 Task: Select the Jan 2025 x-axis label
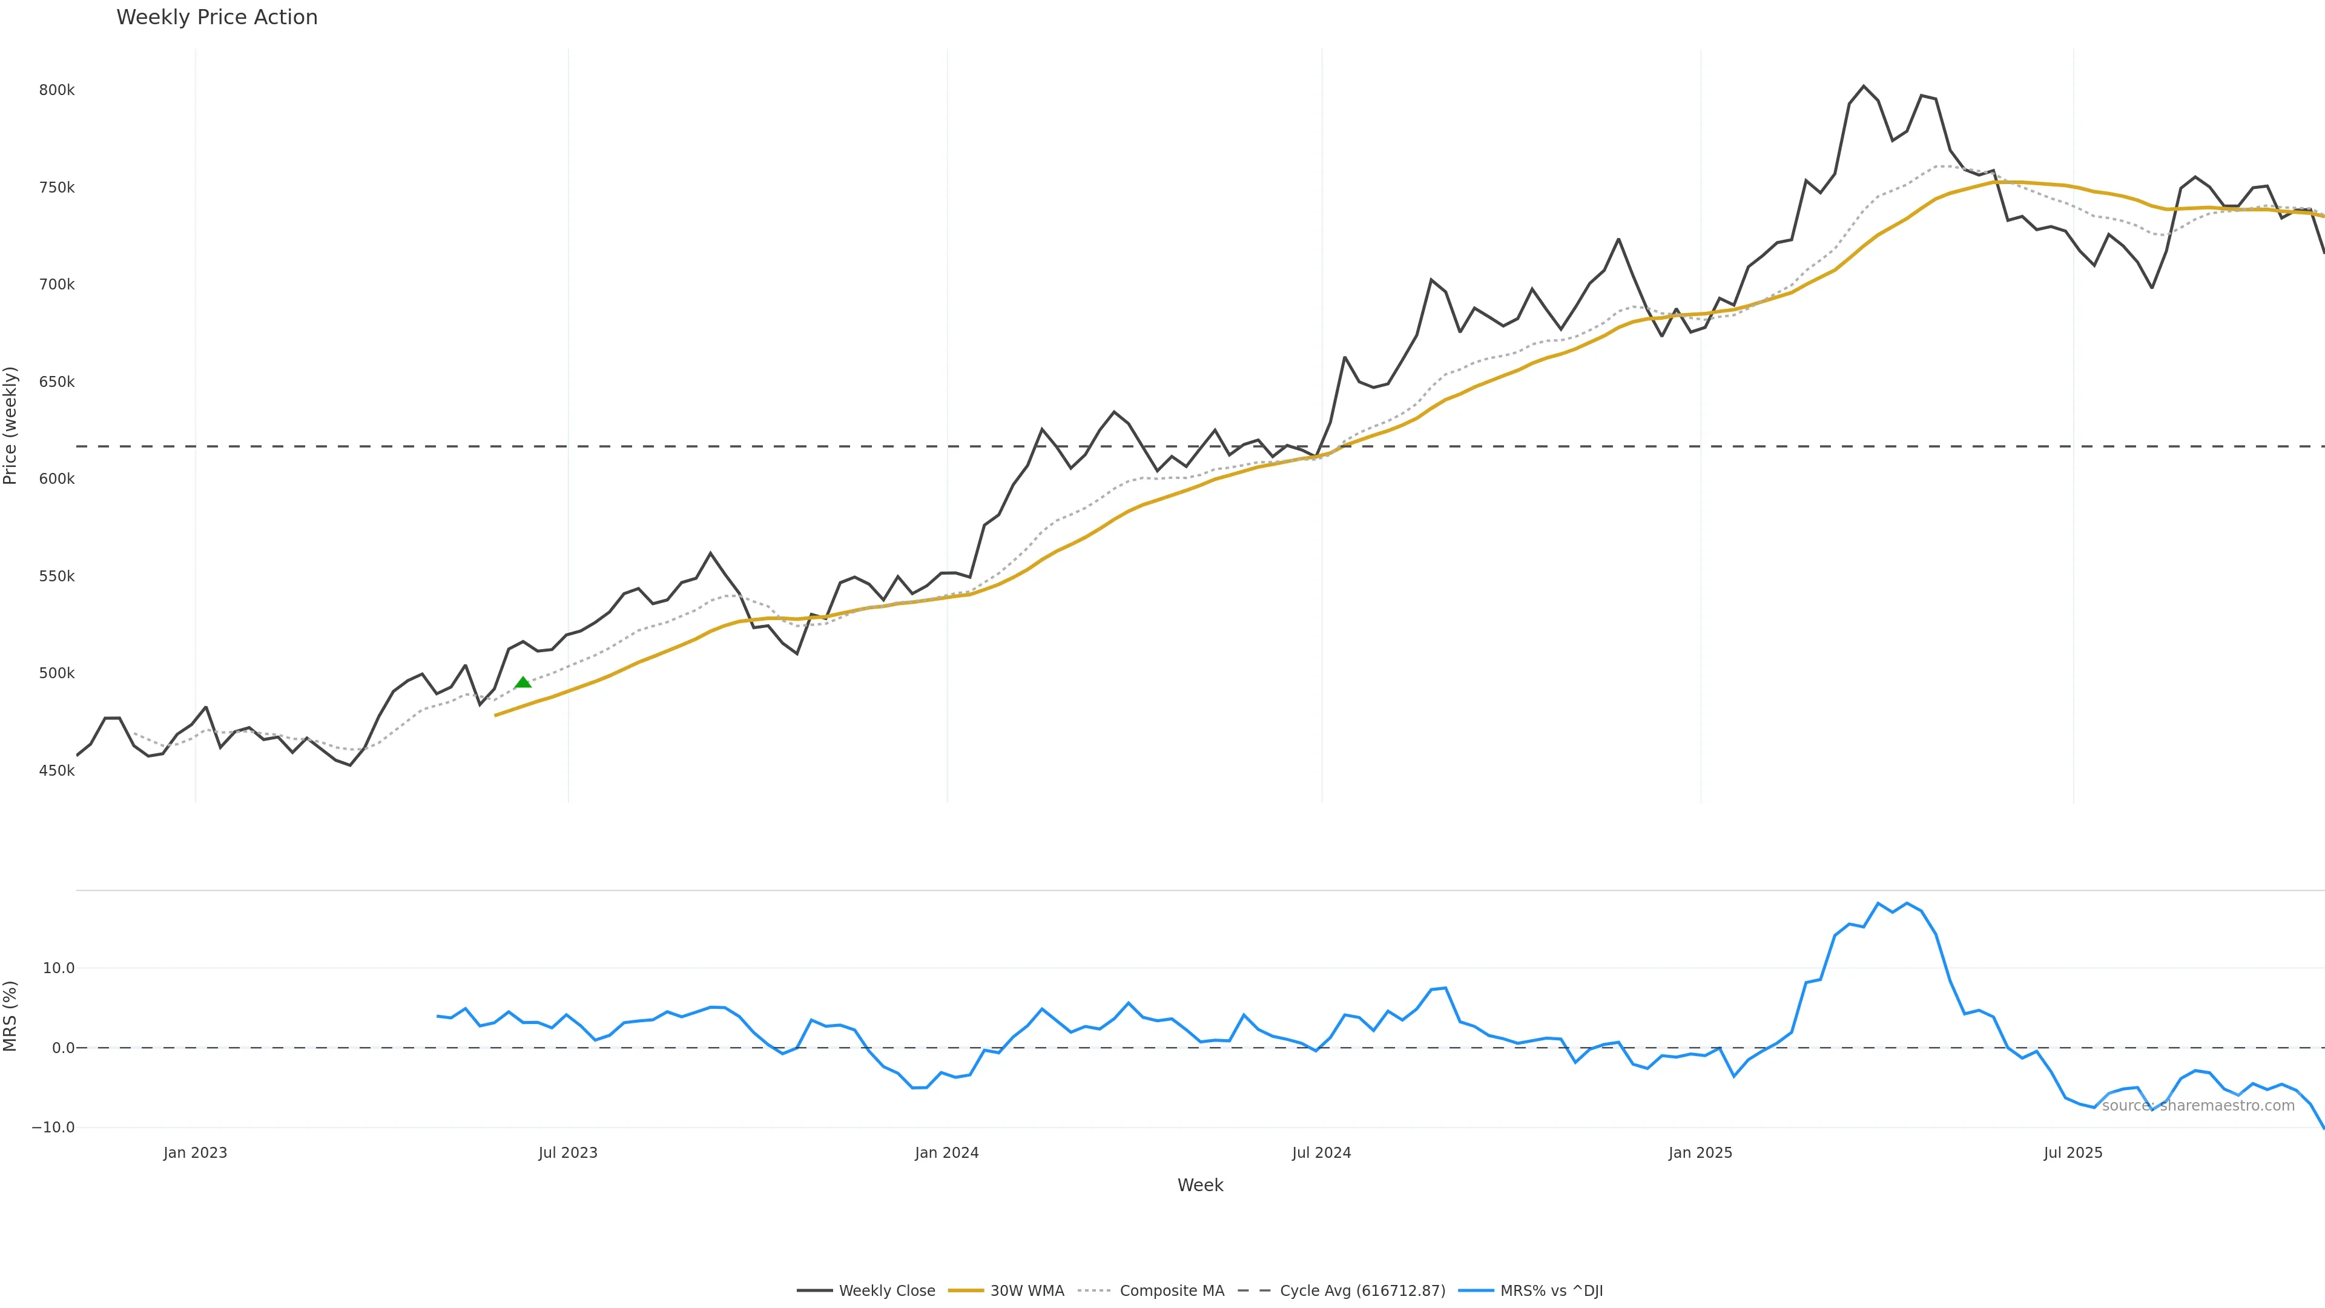[1700, 1153]
